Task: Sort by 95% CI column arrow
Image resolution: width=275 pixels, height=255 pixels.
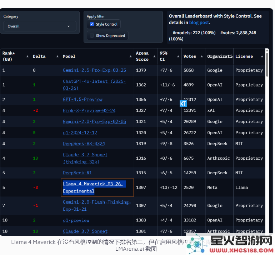Action: pos(178,56)
